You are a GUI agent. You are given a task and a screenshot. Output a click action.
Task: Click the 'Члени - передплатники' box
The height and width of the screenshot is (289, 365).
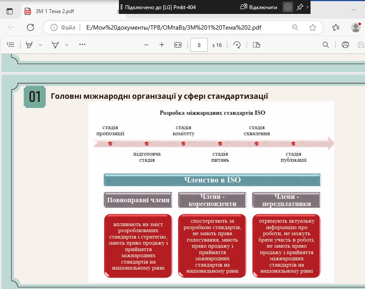pyautogui.click(x=286, y=200)
